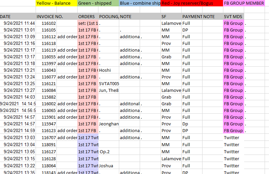Select the date cell 9/24/2021 13:22
Viewport: 269px width, 174px height.
click(18, 166)
